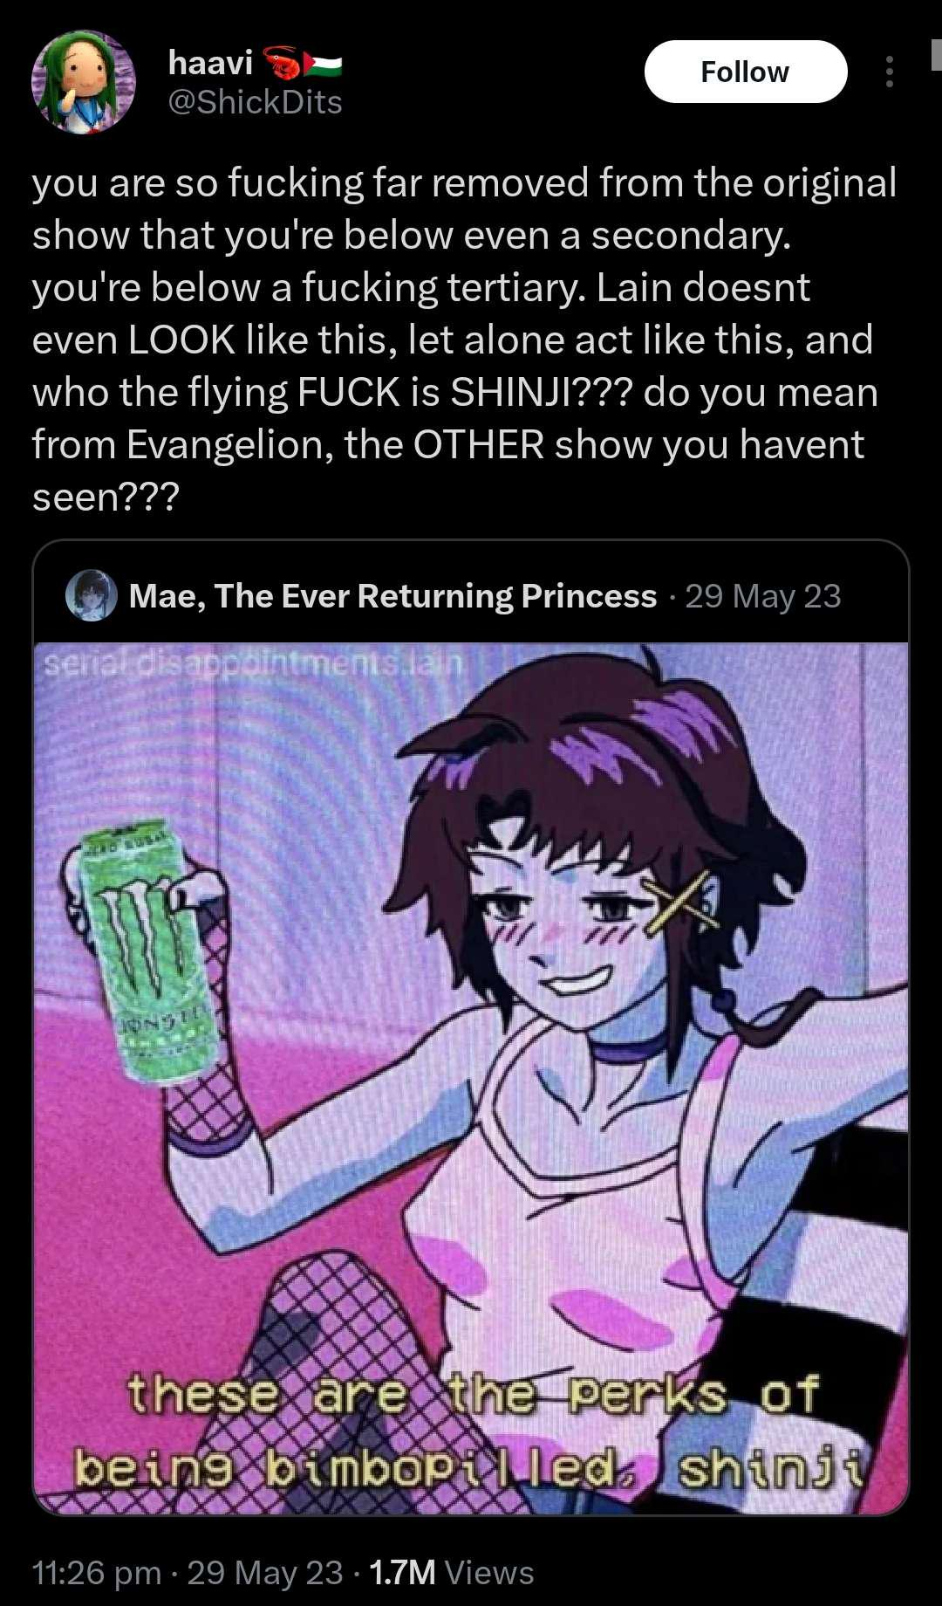Viewport: 942px width, 1606px height.
Task: Click the Follow button
Action: [745, 72]
